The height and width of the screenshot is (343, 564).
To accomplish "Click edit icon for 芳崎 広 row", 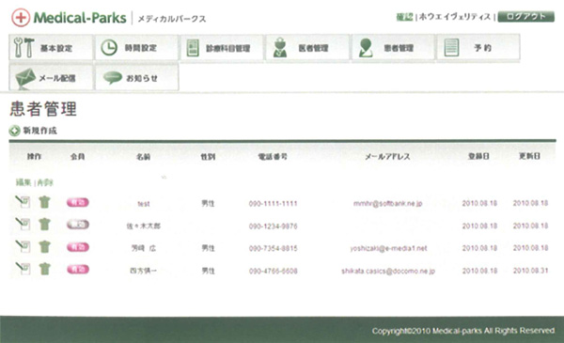I will [23, 246].
